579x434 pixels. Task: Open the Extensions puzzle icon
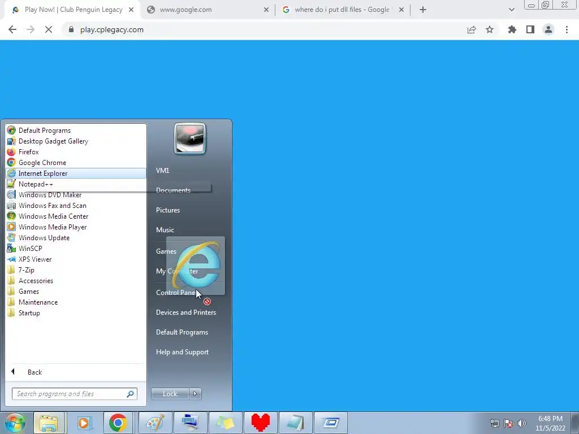[x=512, y=29]
